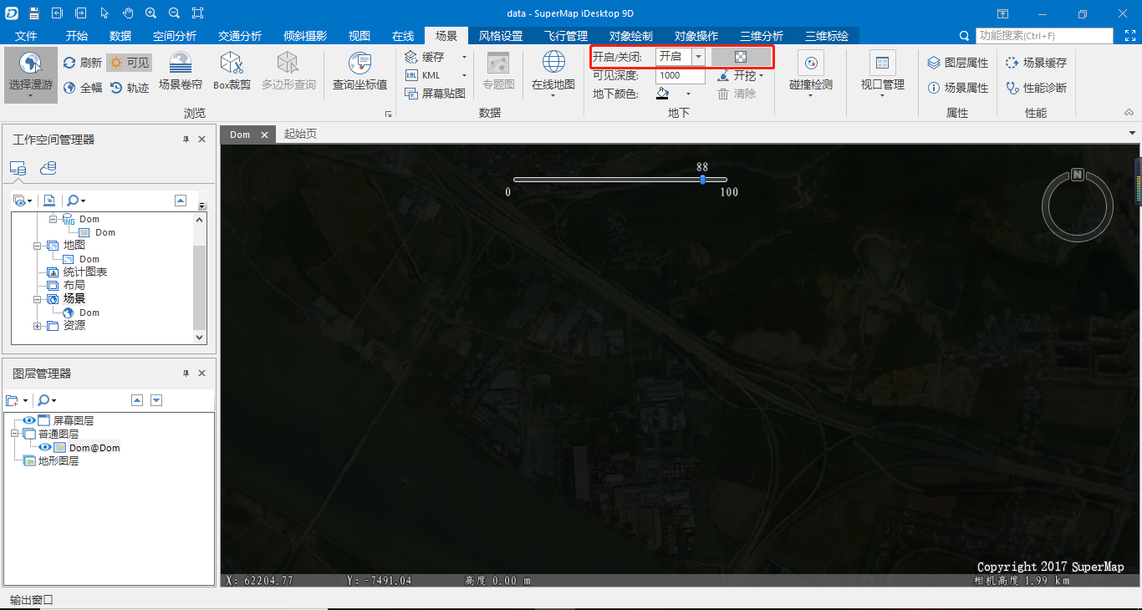
Task: Toggle visibility of Dom@Dom layer
Action: tap(45, 447)
